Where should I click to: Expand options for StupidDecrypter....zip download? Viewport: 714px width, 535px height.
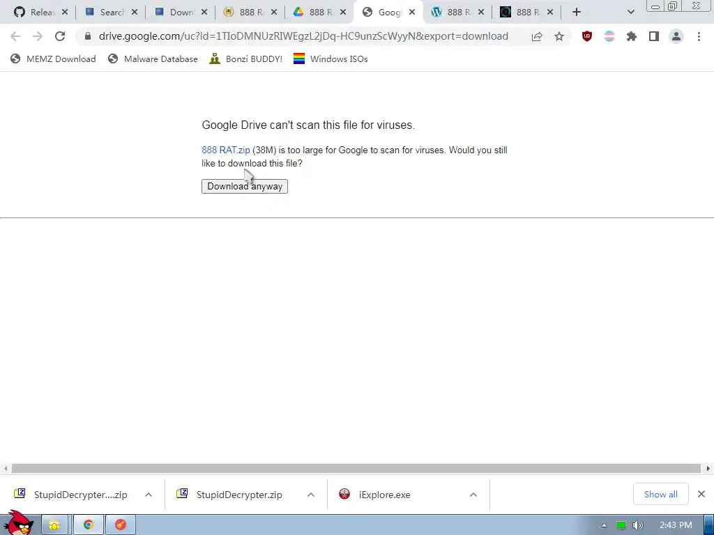coord(149,495)
